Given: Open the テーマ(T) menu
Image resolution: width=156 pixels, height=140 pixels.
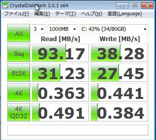Looking at the screenshot, I should tap(65, 14).
